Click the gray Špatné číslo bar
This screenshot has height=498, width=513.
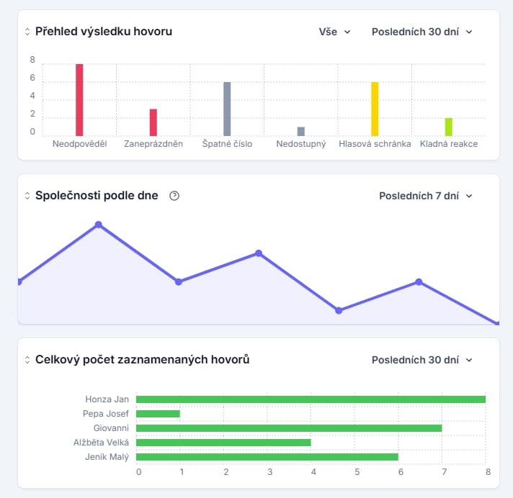227,108
